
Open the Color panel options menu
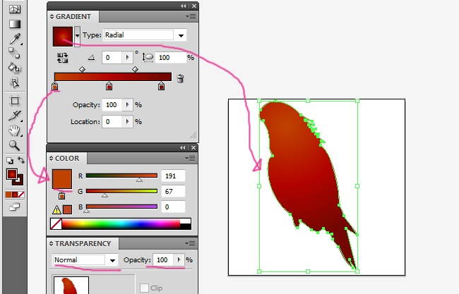[190, 159]
